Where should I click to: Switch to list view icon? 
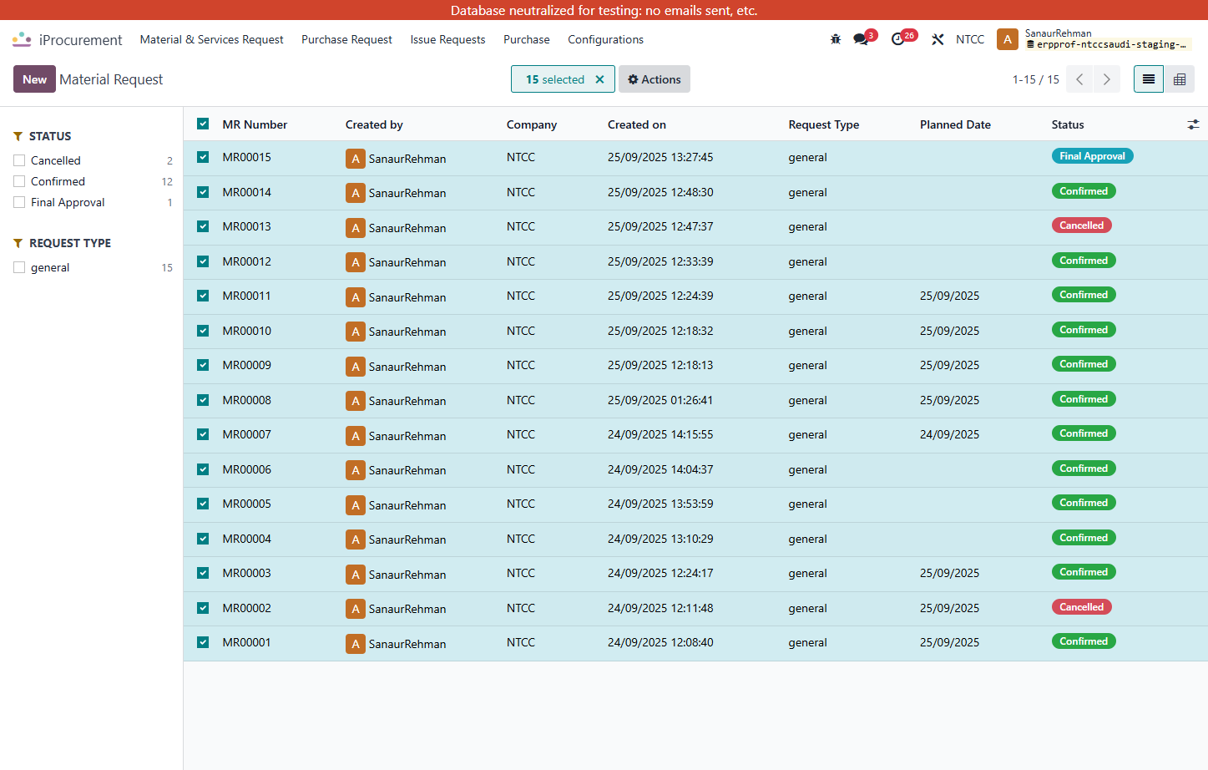point(1149,79)
